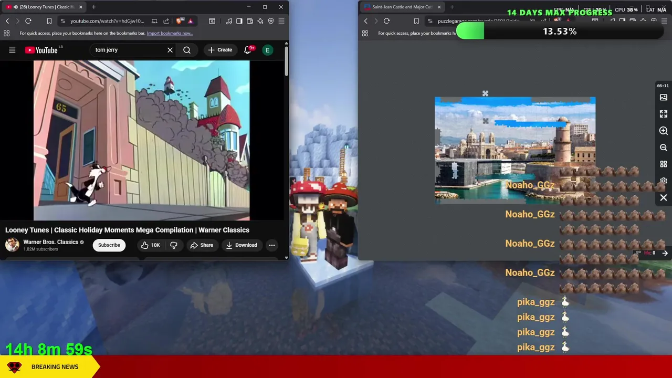Open YouTube notifications bell
This screenshot has width=672, height=378.
point(247,50)
